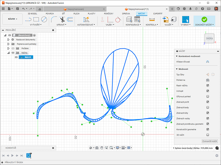The image size is (221, 165).
Task: Click the Pan hand navigation icon
Action: coord(102,147)
